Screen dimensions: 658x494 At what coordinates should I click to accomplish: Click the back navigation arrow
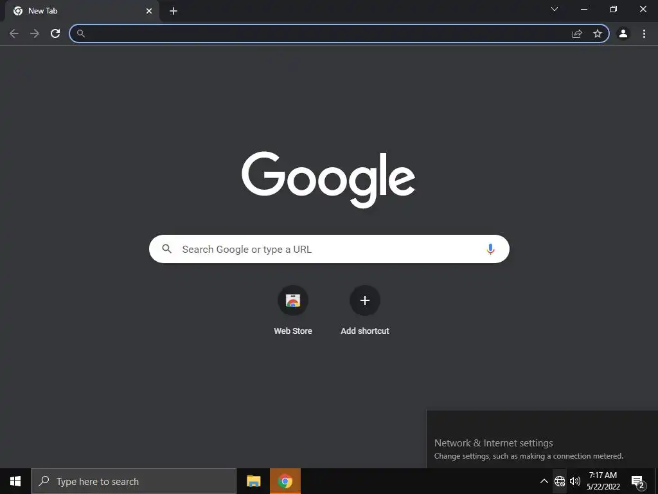pos(14,33)
